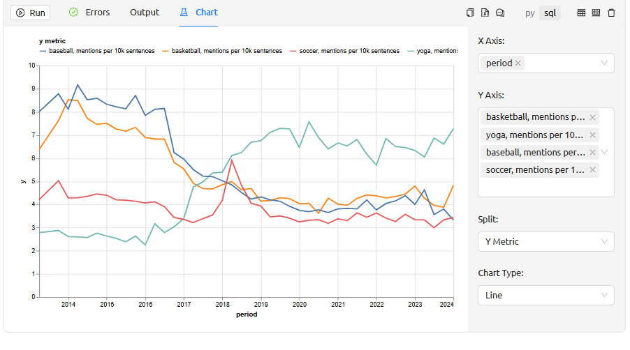630x350 pixels.
Task: Open the Chart Type dropdown set to Line
Action: click(604, 296)
